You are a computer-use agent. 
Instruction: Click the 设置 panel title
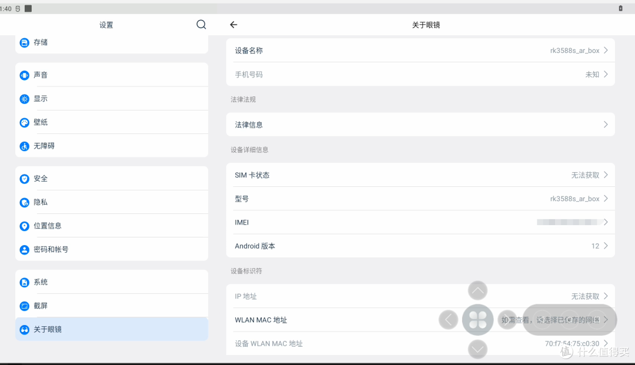106,25
